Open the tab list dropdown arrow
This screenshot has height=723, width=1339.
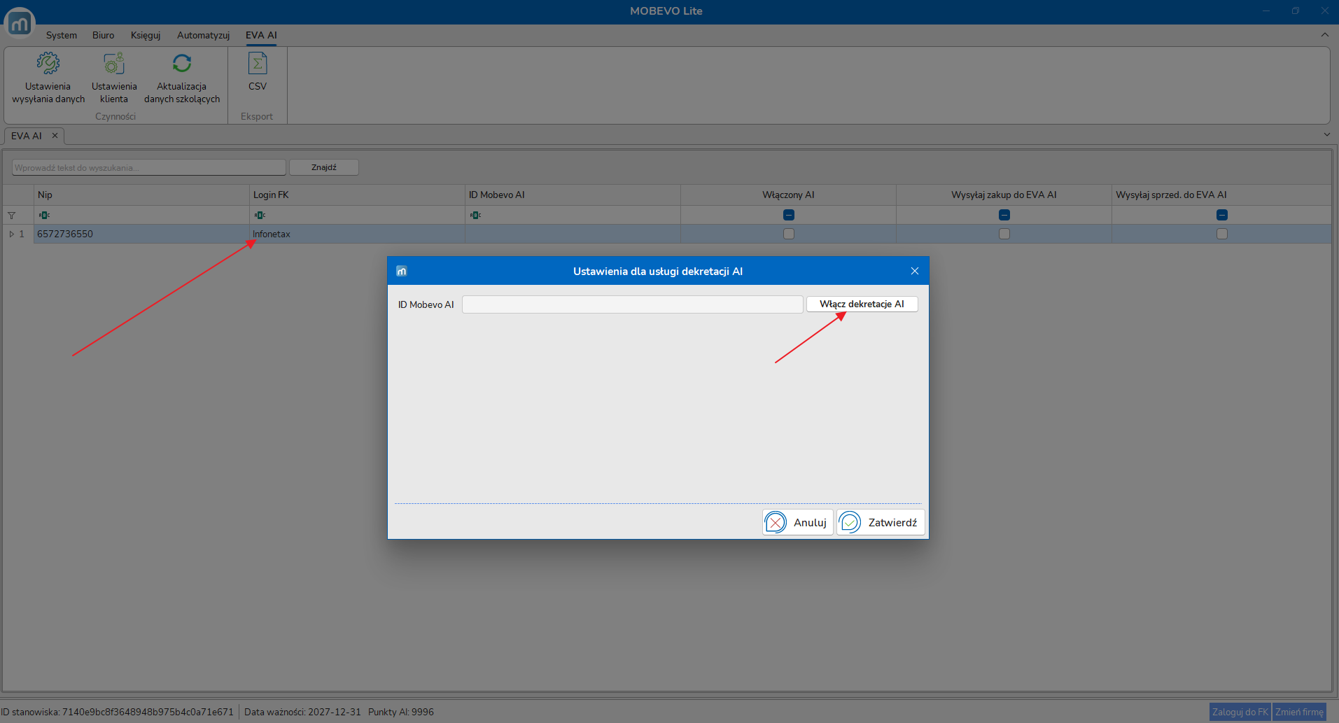pos(1327,134)
